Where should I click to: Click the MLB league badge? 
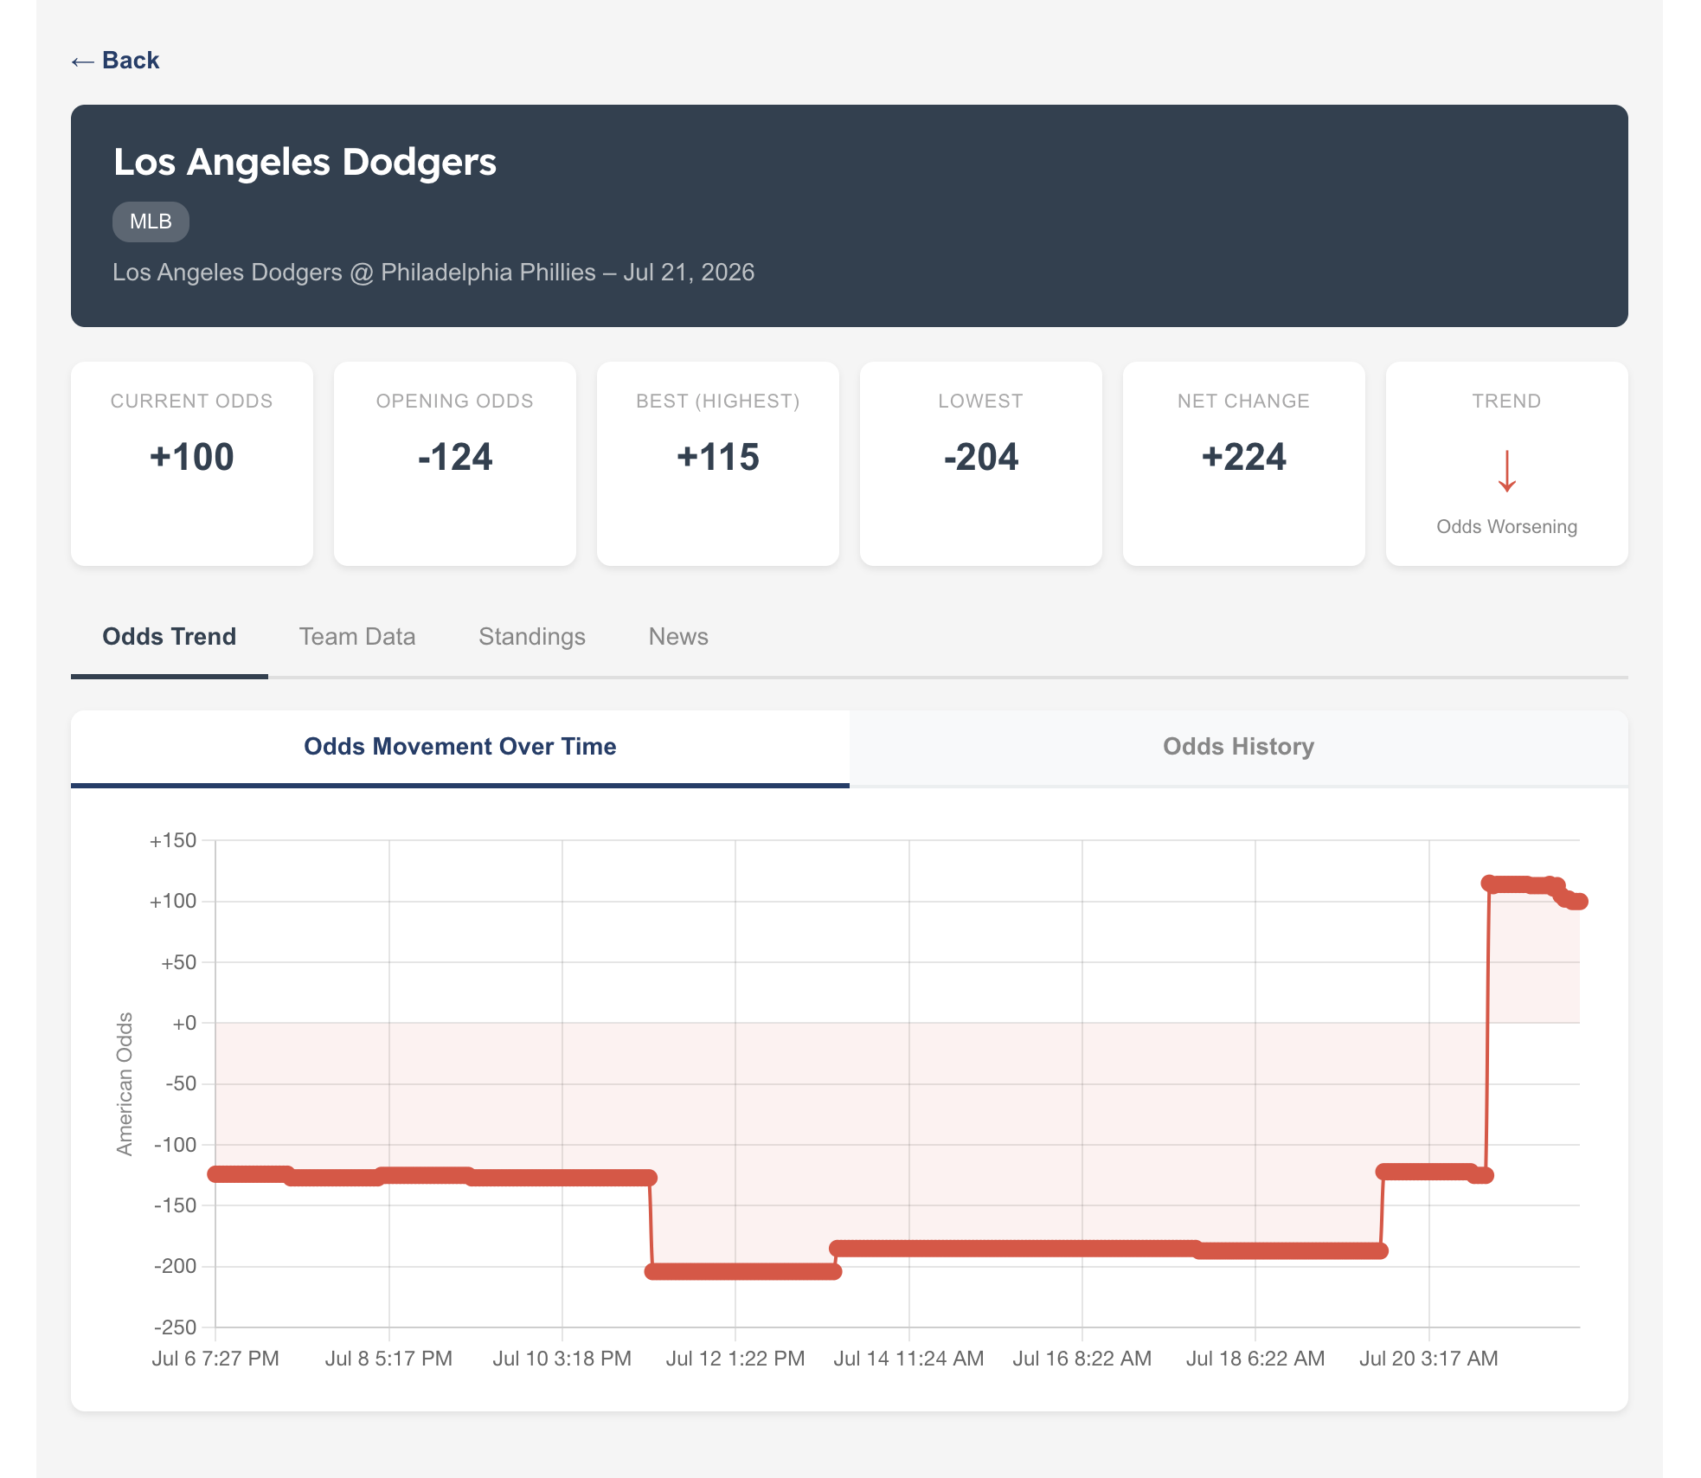[x=151, y=222]
